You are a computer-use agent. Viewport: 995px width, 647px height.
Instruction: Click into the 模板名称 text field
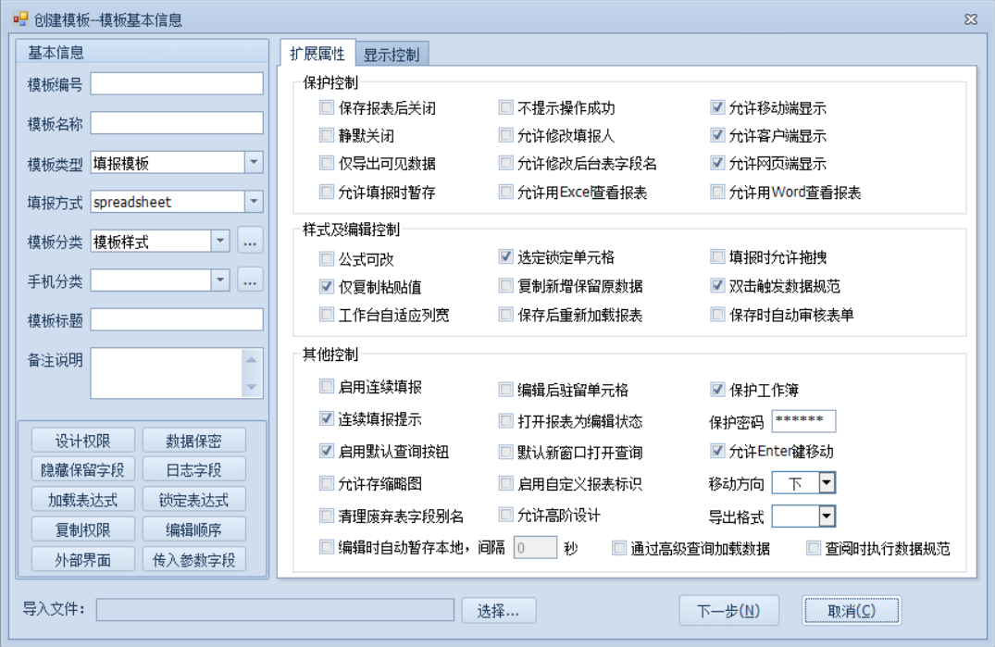point(176,123)
